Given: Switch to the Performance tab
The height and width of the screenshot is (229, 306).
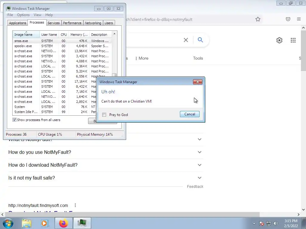Looking at the screenshot, I should 72,23.
